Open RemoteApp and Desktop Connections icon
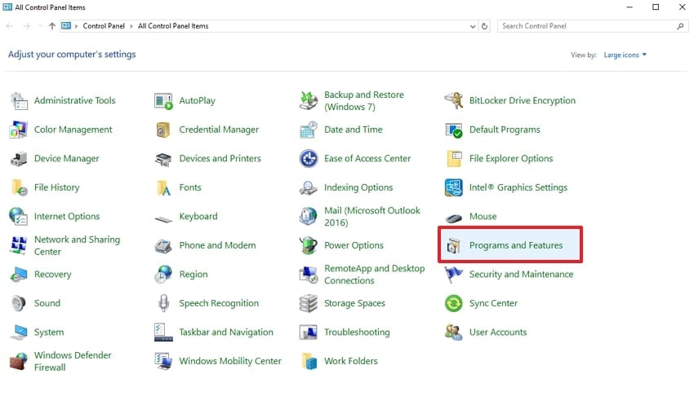This screenshot has width=694, height=396. pyautogui.click(x=309, y=275)
